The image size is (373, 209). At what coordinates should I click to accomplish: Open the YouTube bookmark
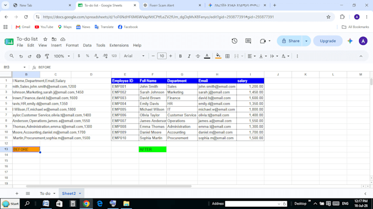(x=44, y=27)
